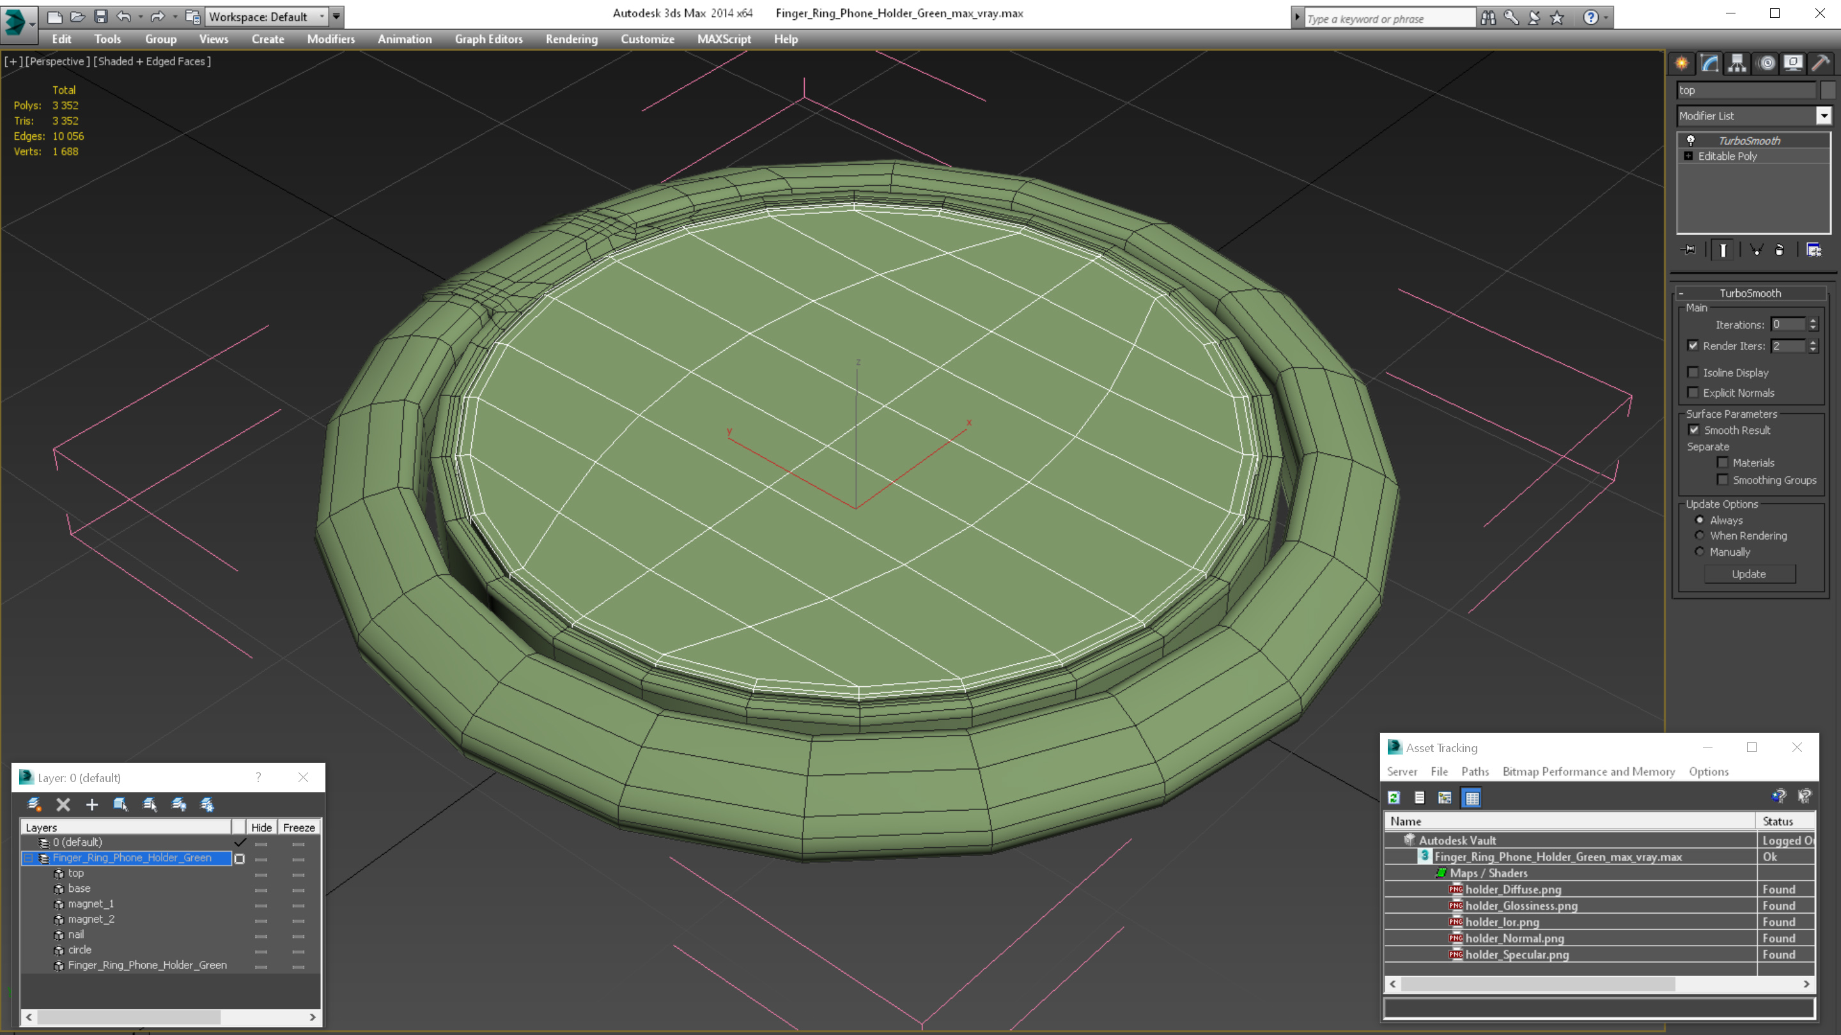Open the Graph Editors menu
The height and width of the screenshot is (1035, 1841).
tap(489, 39)
